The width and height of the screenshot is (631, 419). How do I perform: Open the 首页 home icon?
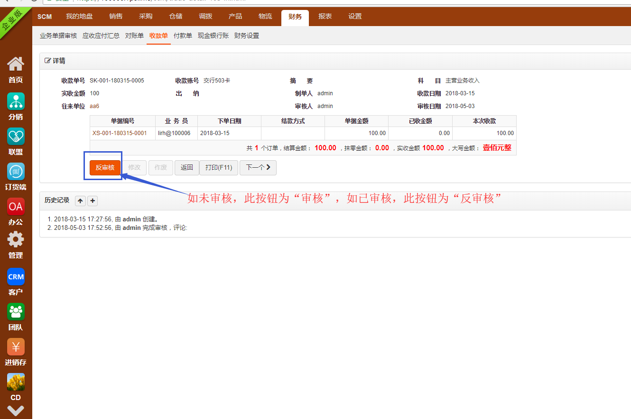tap(16, 64)
